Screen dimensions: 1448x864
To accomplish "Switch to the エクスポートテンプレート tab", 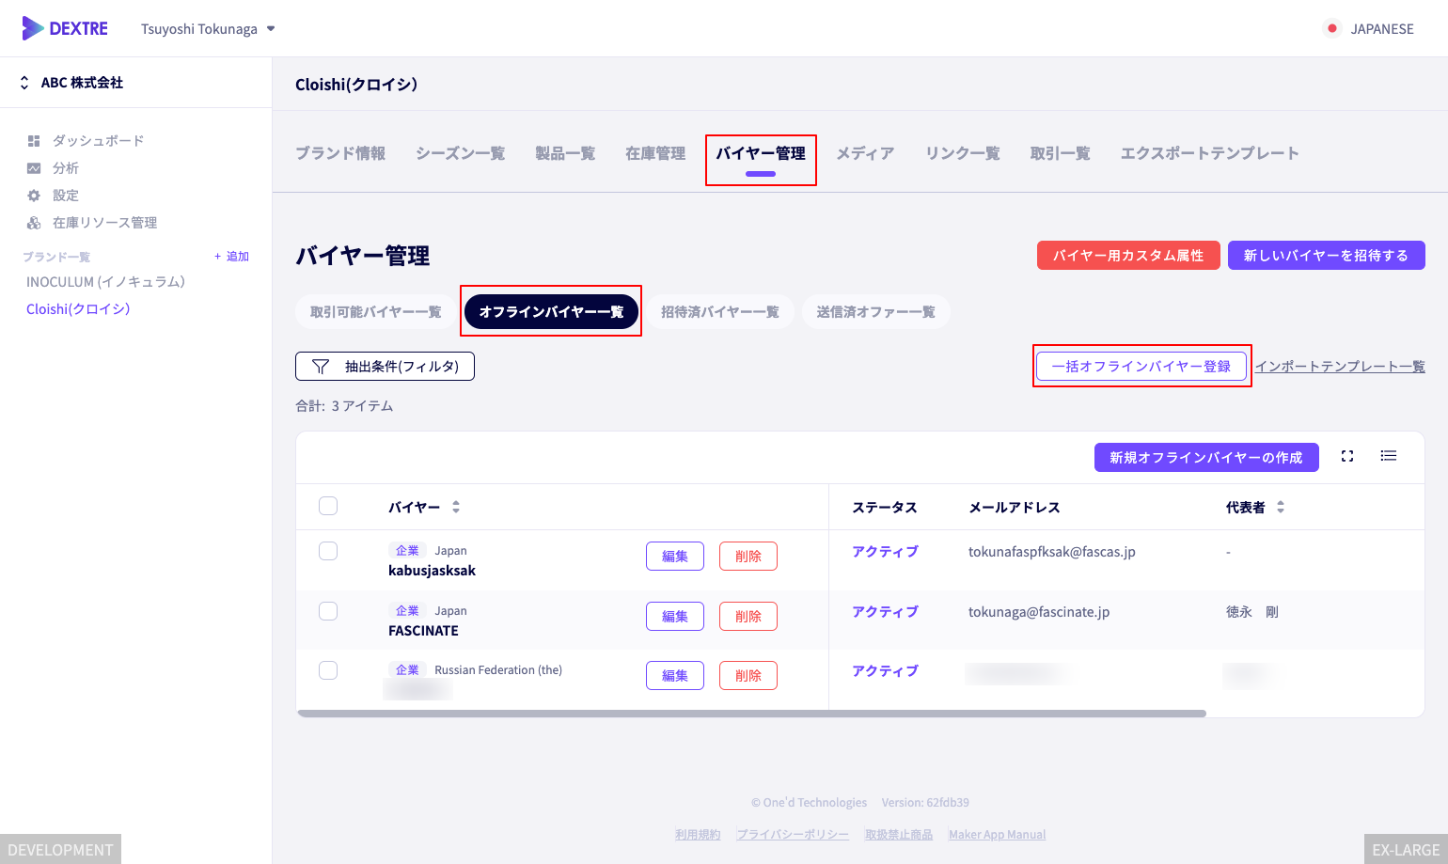I will click(1210, 153).
